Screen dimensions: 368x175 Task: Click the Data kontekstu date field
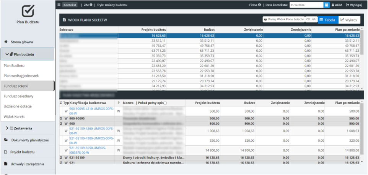(306, 5)
